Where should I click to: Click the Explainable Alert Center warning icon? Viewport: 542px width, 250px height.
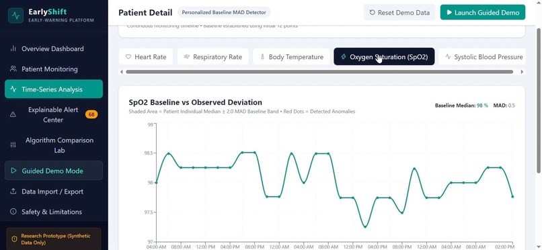pos(13,115)
